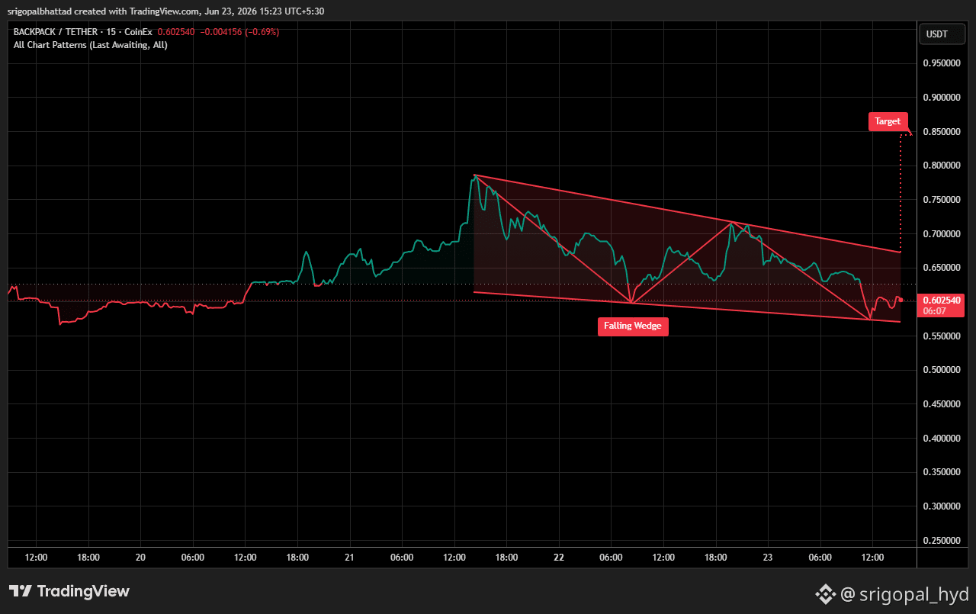Click the 0.750000 price axis label
The width and height of the screenshot is (976, 614).
coord(942,200)
